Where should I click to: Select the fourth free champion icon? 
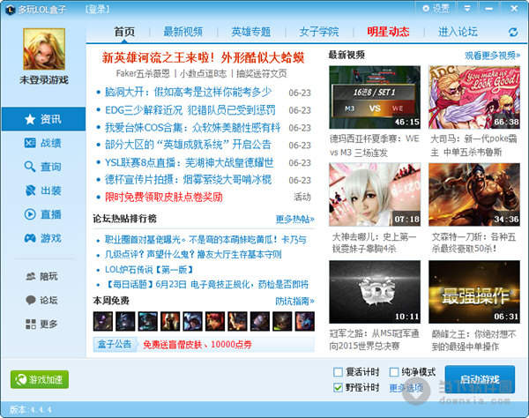(170, 321)
